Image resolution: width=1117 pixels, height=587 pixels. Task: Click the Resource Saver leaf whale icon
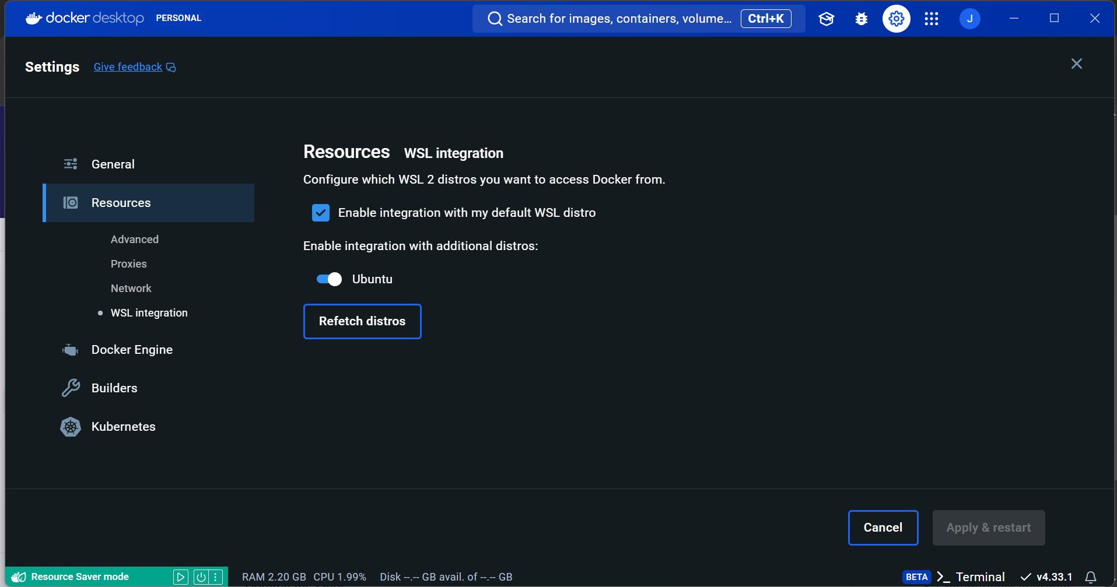click(x=19, y=577)
